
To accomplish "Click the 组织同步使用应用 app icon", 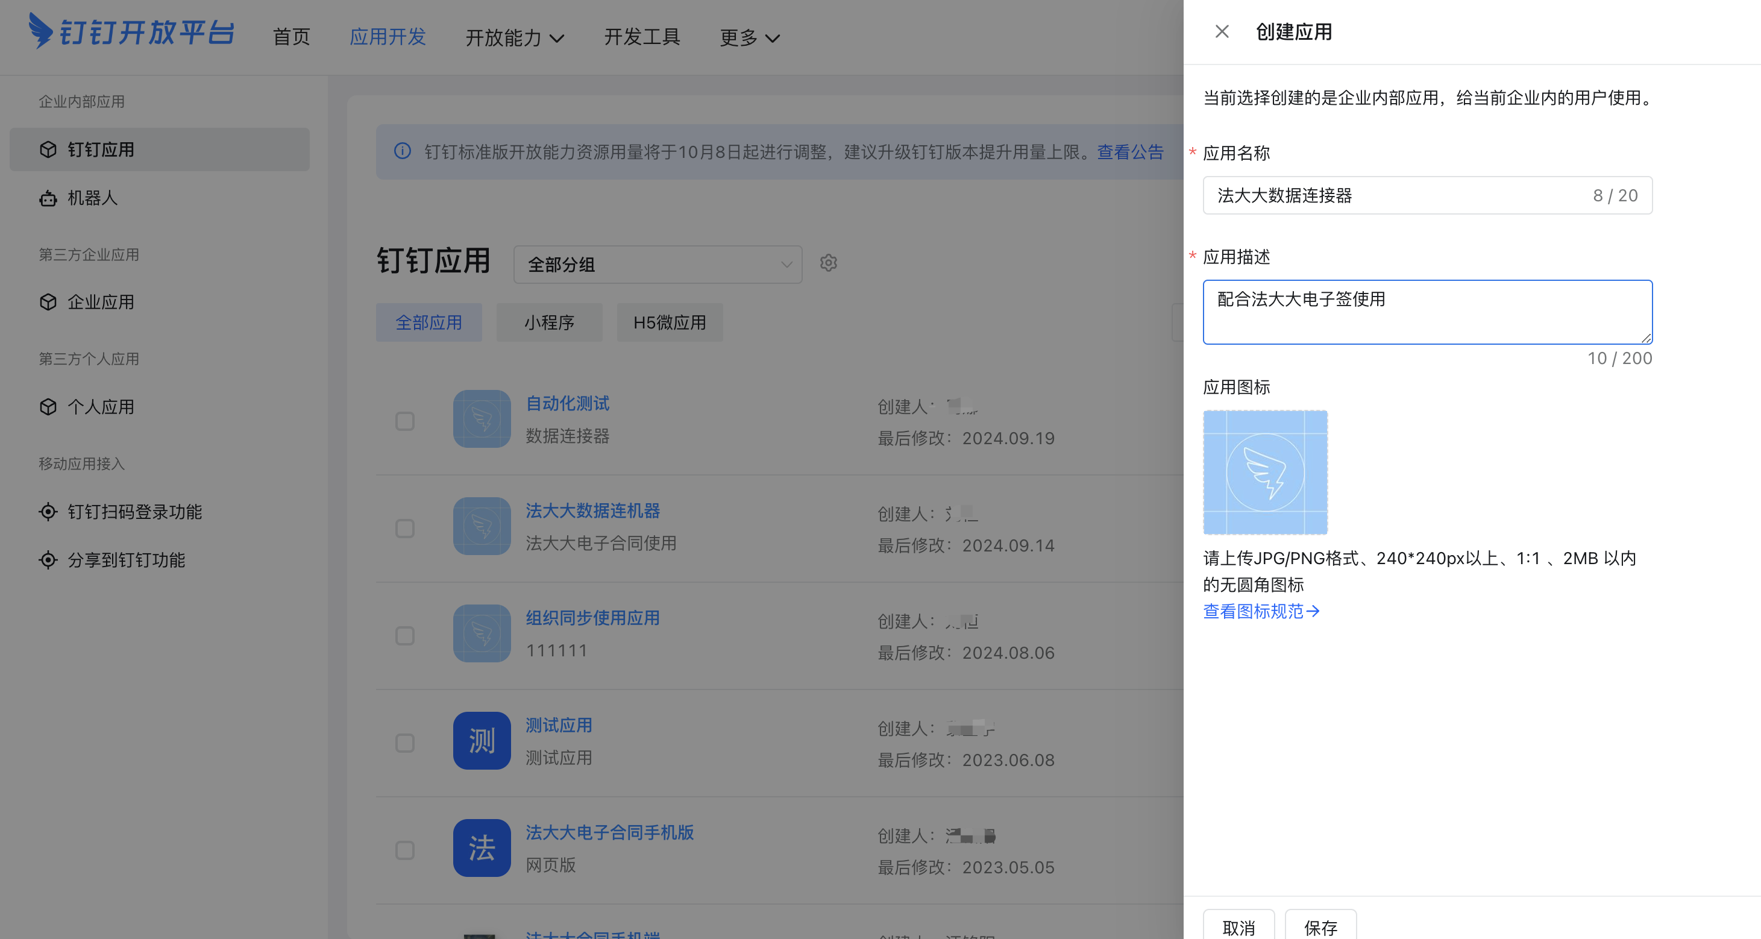I will [482, 633].
